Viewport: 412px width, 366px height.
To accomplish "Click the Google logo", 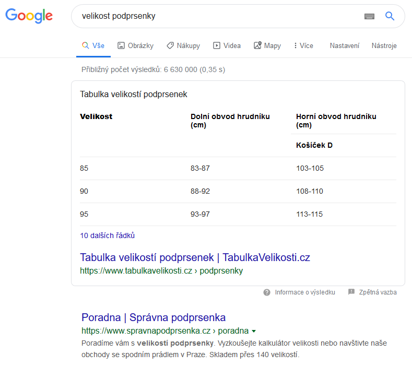I will [29, 16].
